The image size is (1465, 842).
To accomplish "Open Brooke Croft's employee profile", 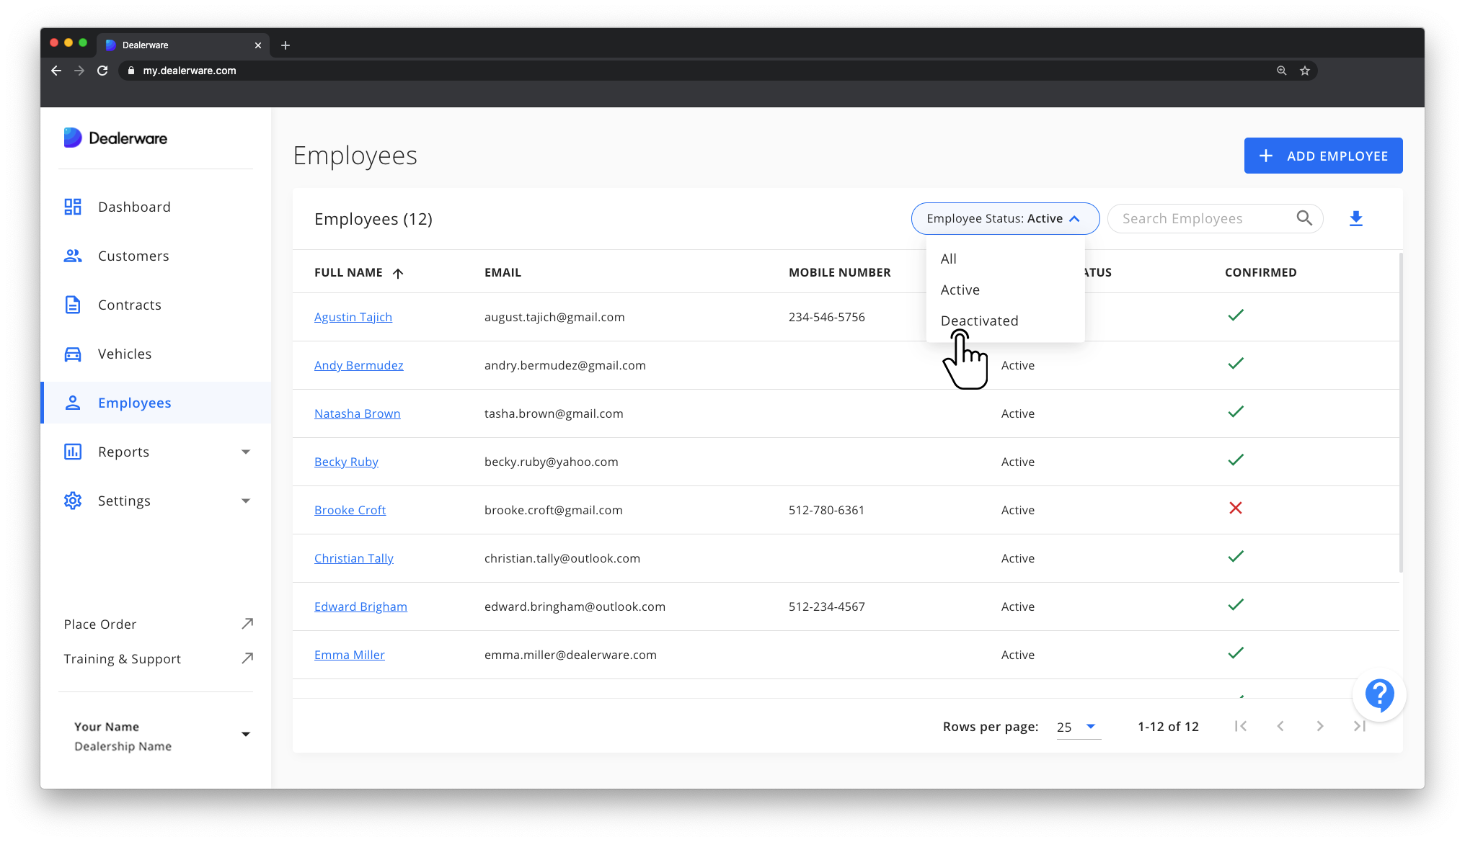I will click(x=350, y=510).
